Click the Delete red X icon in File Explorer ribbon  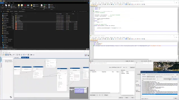point(25,6)
